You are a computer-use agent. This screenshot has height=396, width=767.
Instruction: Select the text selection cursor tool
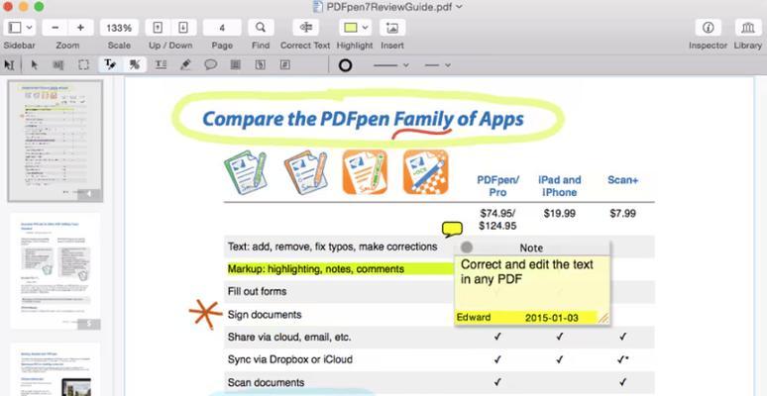point(9,64)
